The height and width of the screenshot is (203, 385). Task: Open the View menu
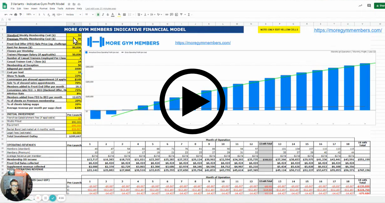[26, 9]
